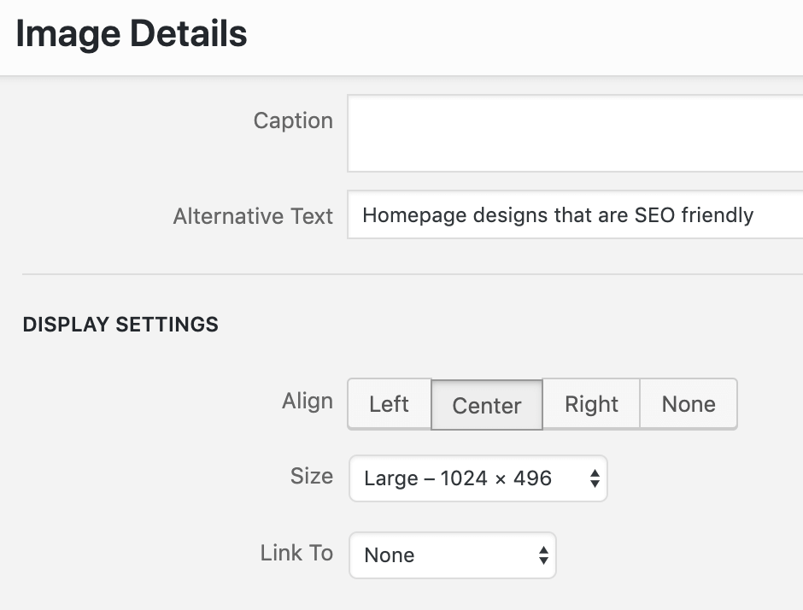Viewport: 803px width, 610px height.
Task: Set alignment to Right
Action: [x=591, y=403]
